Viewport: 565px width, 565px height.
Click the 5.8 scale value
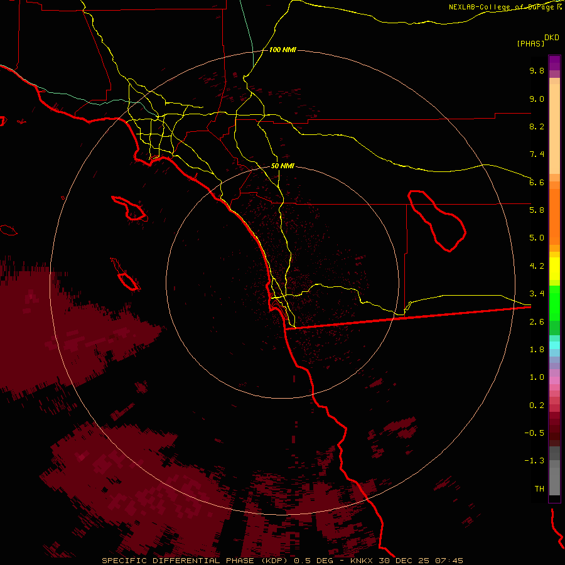(537, 210)
